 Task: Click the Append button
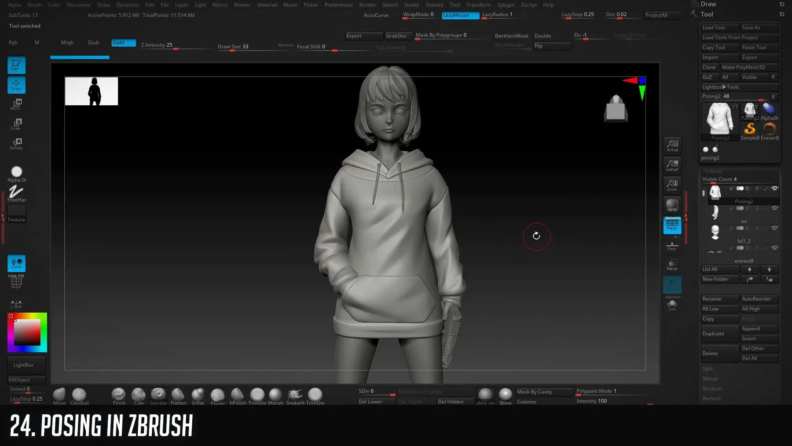[759, 329]
